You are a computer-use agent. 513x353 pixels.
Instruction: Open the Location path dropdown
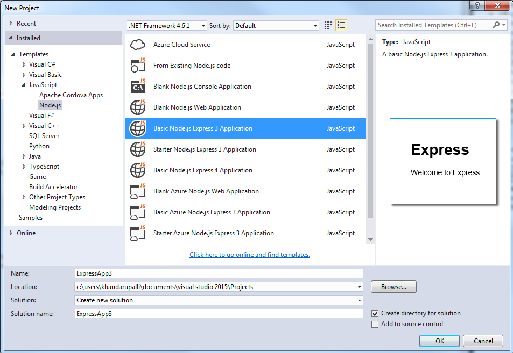click(359, 287)
